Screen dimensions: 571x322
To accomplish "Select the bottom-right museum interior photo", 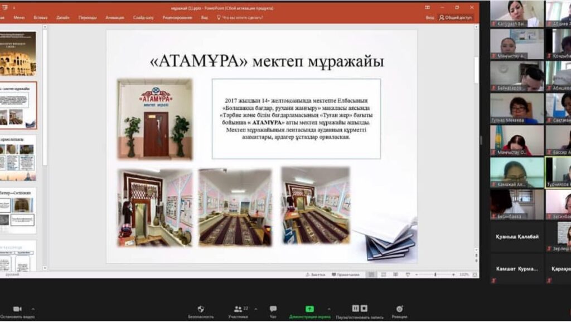I will click(316, 205).
